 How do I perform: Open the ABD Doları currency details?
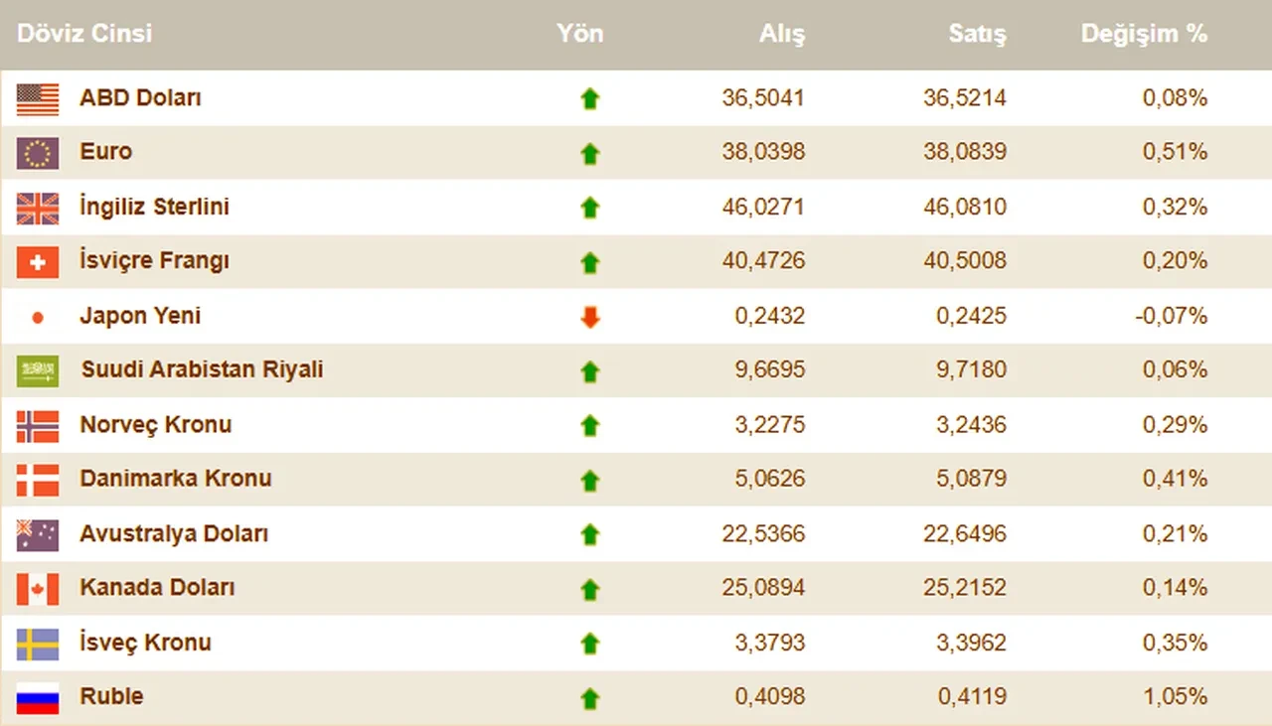point(139,98)
